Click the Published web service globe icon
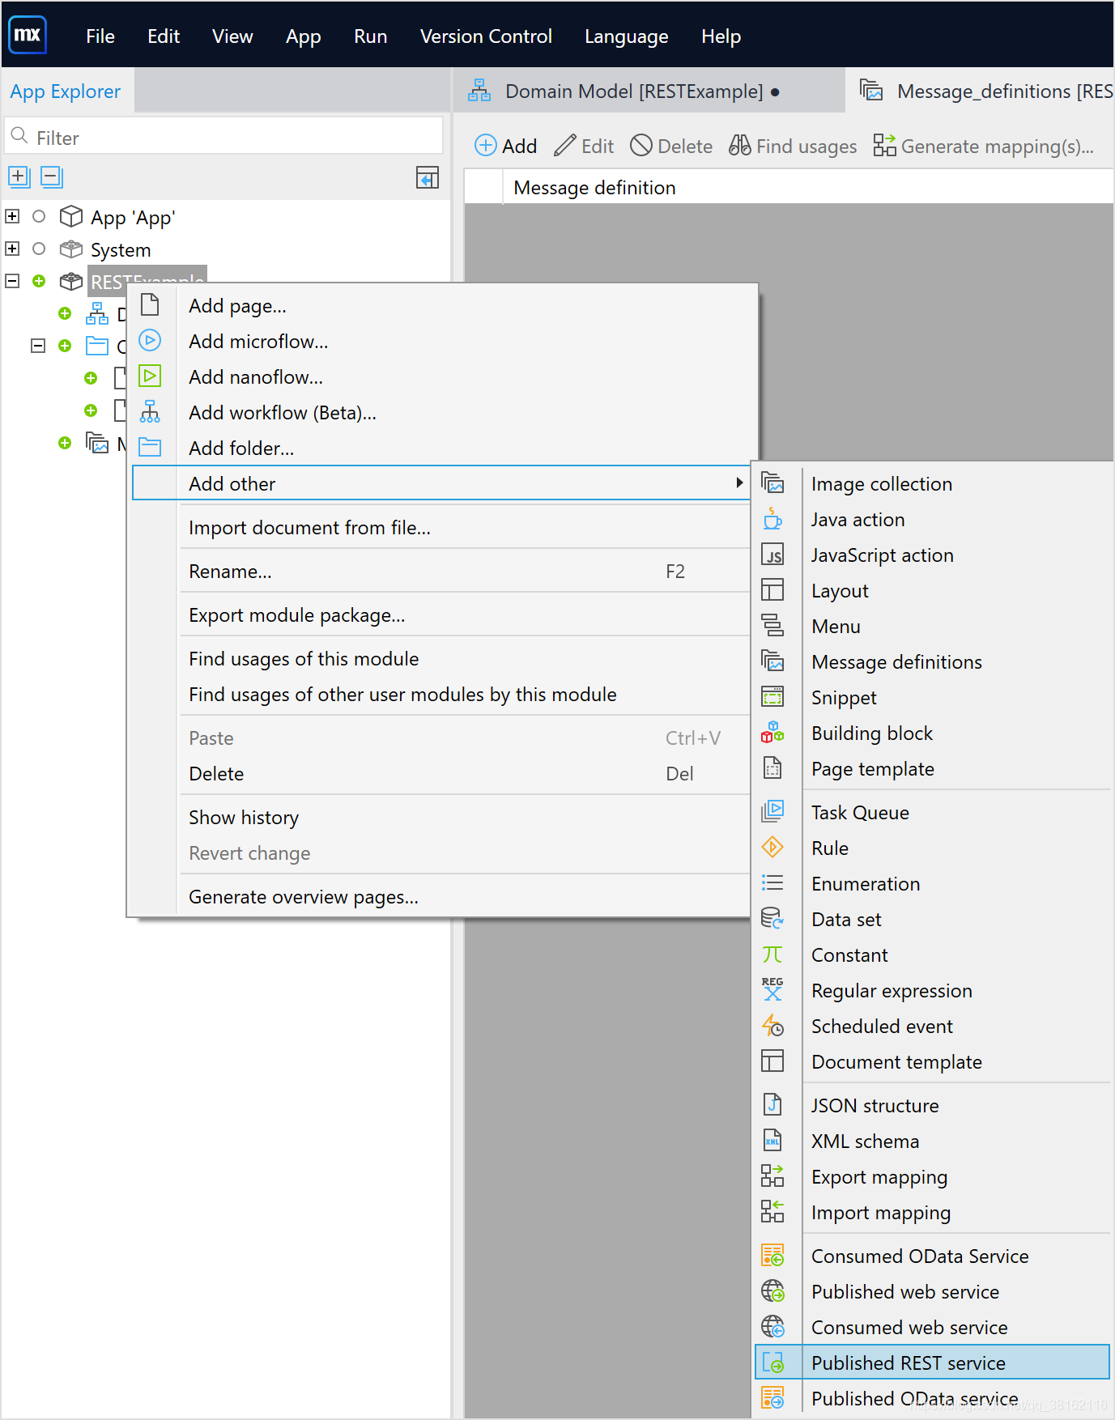 coord(772,1291)
